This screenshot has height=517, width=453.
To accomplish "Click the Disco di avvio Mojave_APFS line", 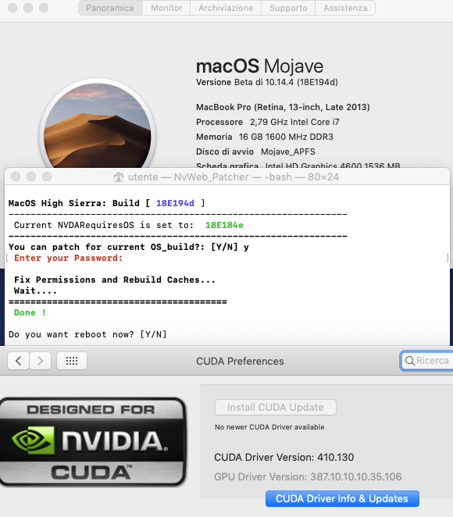I will pyautogui.click(x=255, y=152).
